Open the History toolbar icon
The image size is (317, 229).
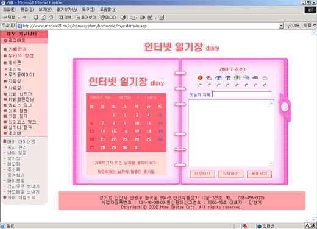click(123, 18)
